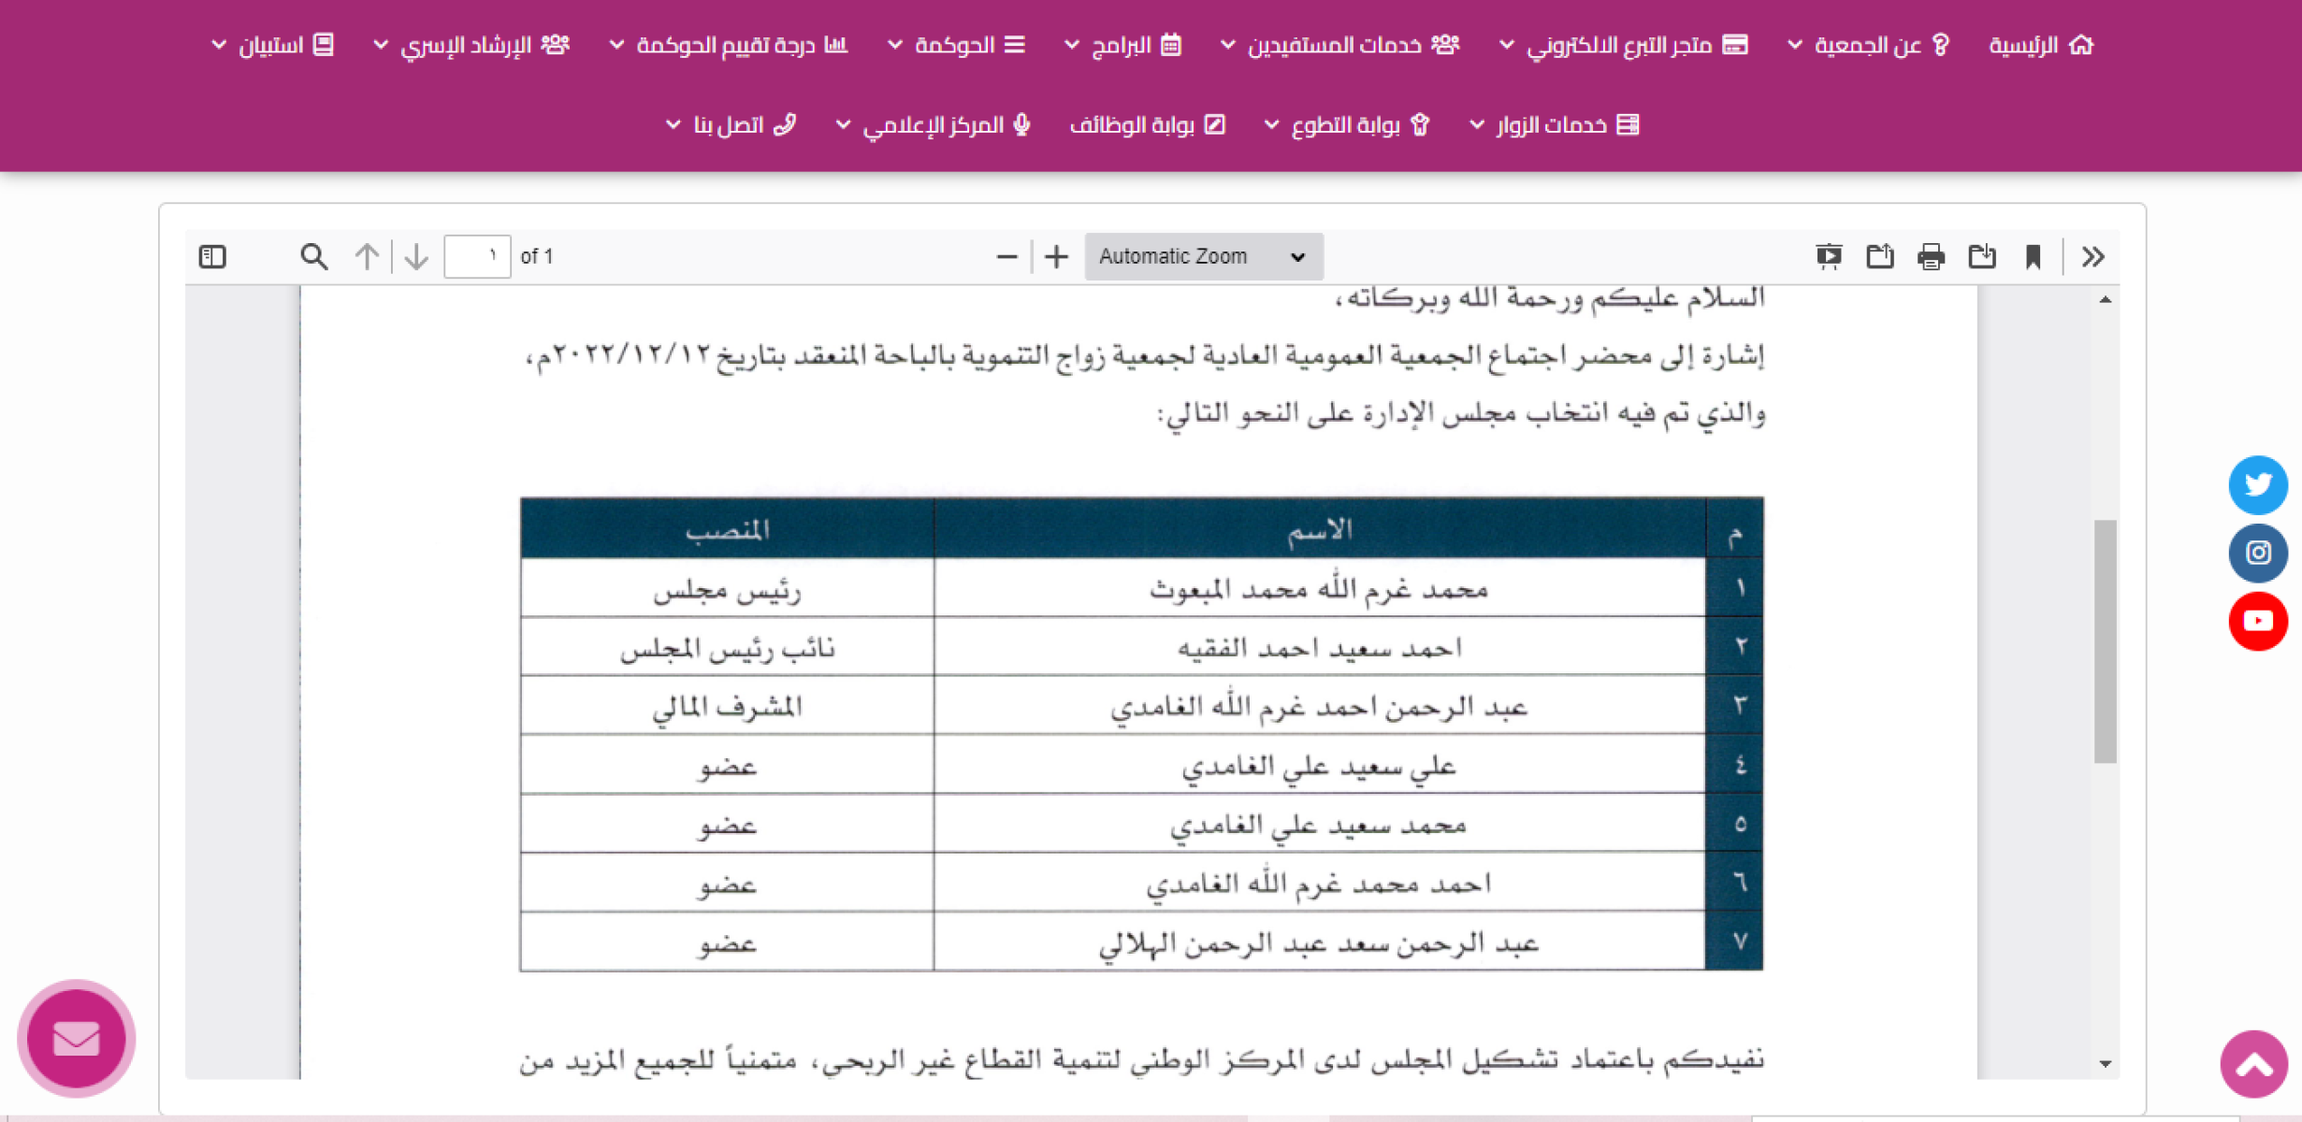Open the اتصل بنا menu
Image resolution: width=2302 pixels, height=1122 pixels.
731,124
